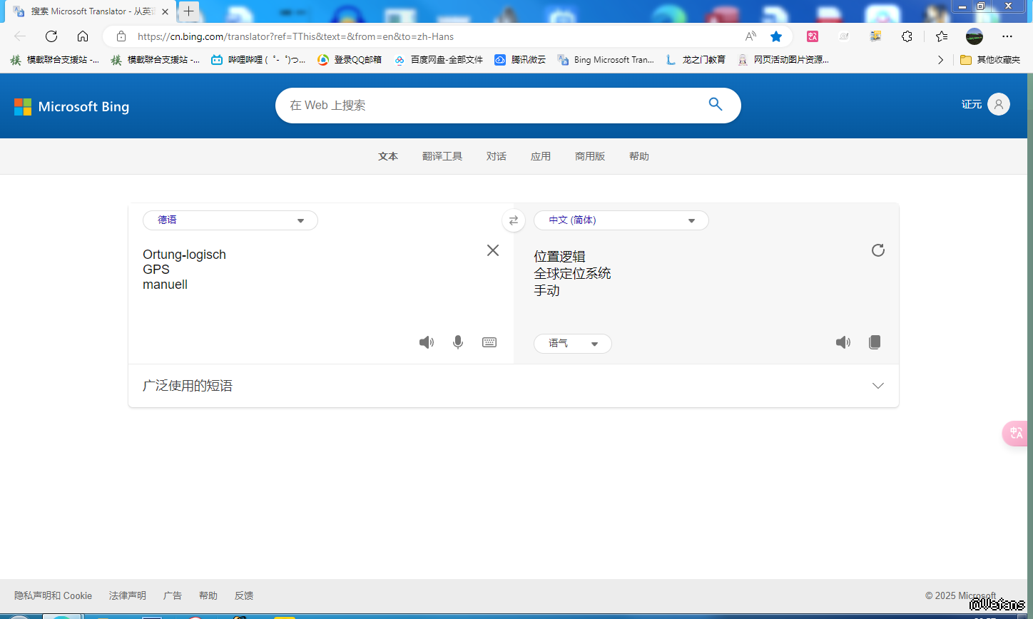This screenshot has height=619, width=1033.
Task: Open the 德语 source language dropdown
Action: click(x=230, y=220)
